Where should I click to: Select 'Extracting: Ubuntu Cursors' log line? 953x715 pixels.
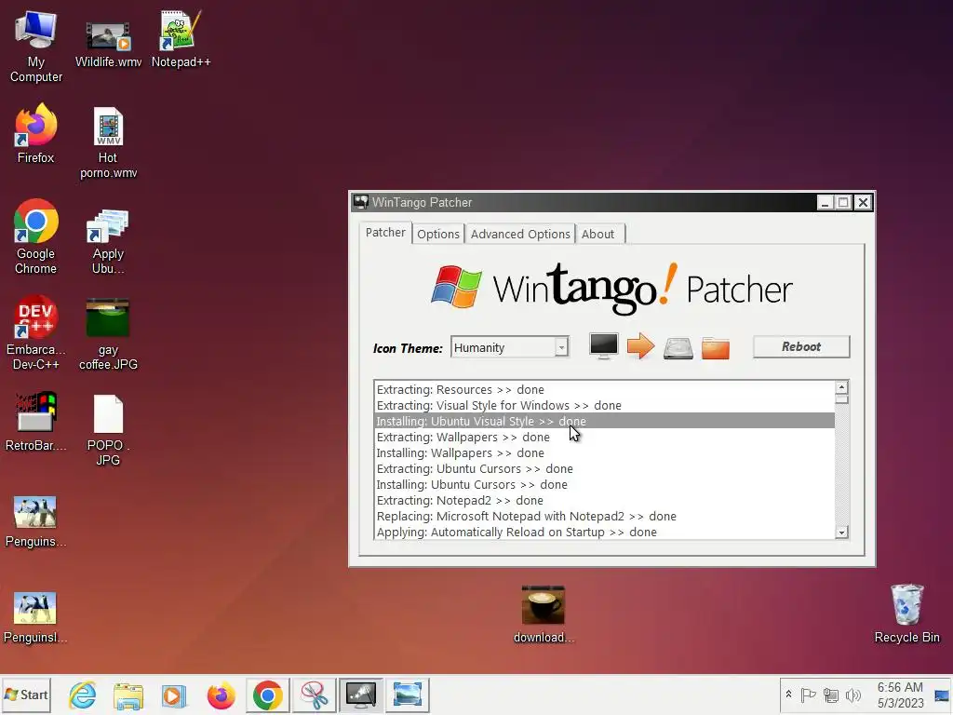pyautogui.click(x=605, y=469)
